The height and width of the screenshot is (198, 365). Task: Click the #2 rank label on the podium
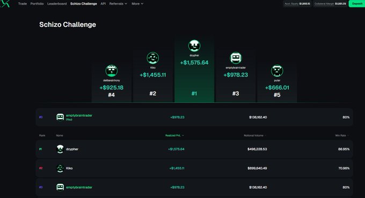click(x=152, y=94)
